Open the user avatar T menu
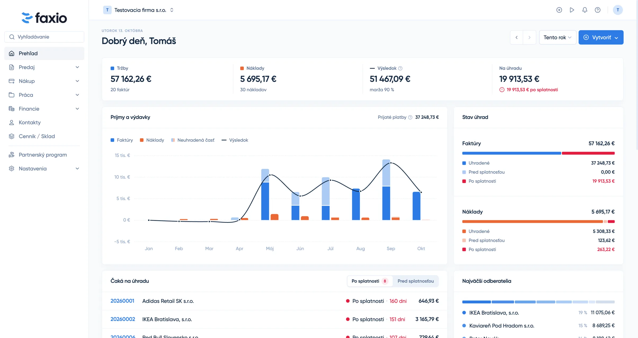The width and height of the screenshot is (638, 338). [618, 10]
